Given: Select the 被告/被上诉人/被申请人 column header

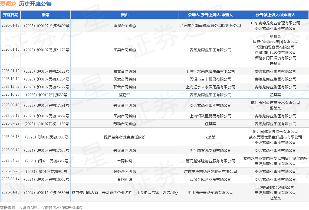Looking at the screenshot, I should (275, 15).
